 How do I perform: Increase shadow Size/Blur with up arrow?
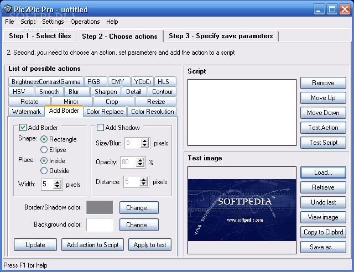(145, 141)
